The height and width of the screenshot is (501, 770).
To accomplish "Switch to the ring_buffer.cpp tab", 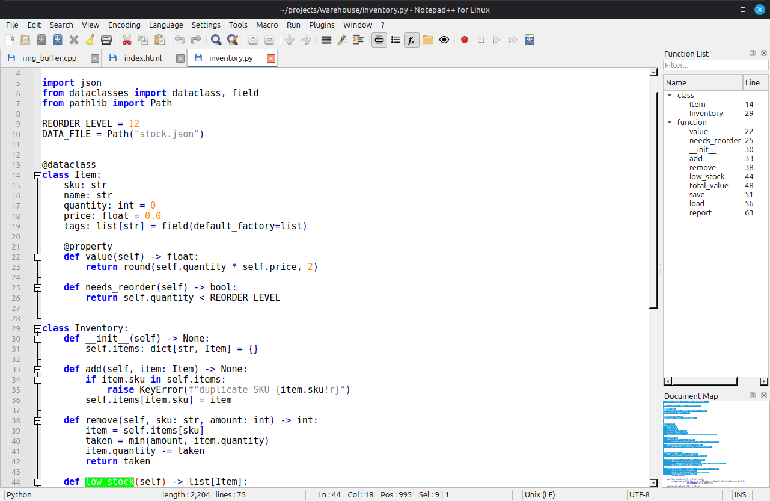I will coord(50,58).
